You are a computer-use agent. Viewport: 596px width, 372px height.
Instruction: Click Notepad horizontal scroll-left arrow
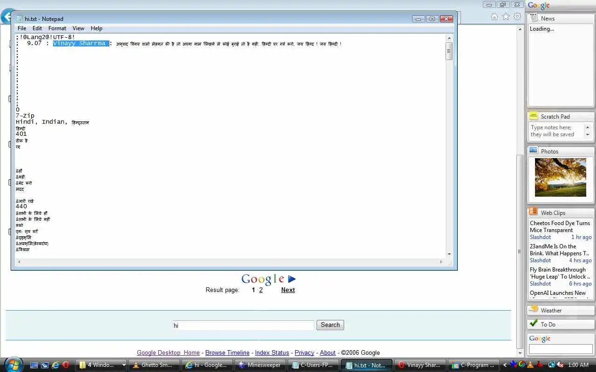point(19,262)
